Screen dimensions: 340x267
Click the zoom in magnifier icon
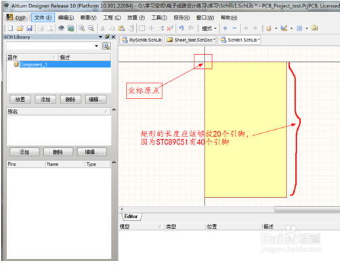click(82, 28)
